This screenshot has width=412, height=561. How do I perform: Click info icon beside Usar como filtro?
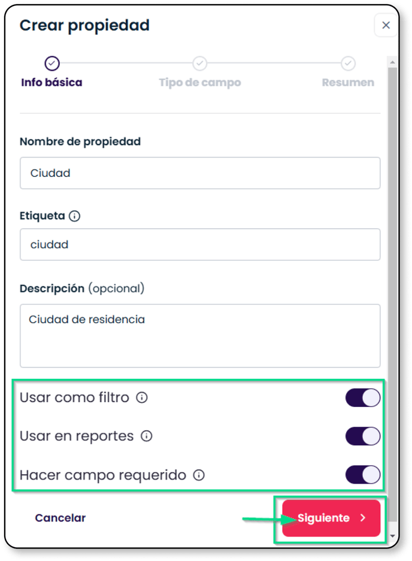coord(142,397)
